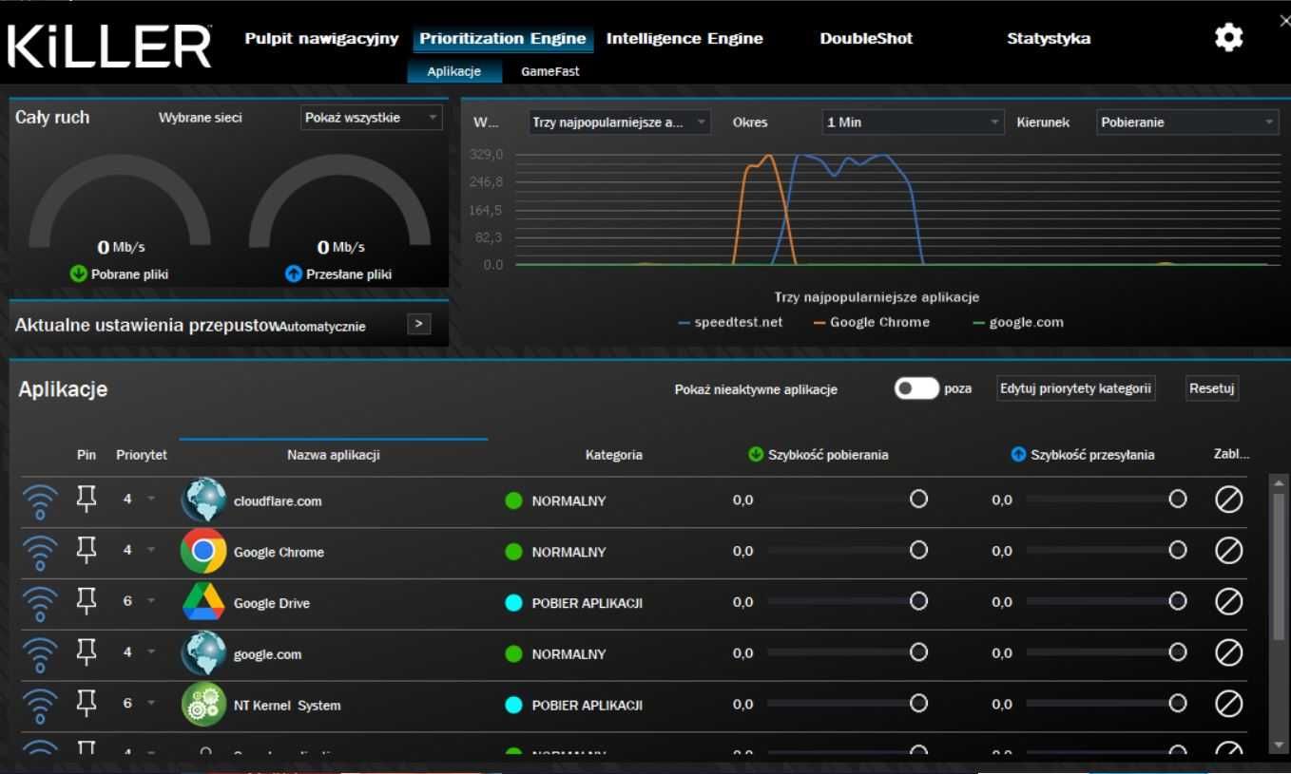1291x774 pixels.
Task: Switch to the DoubleShot tab
Action: pyautogui.click(x=866, y=39)
